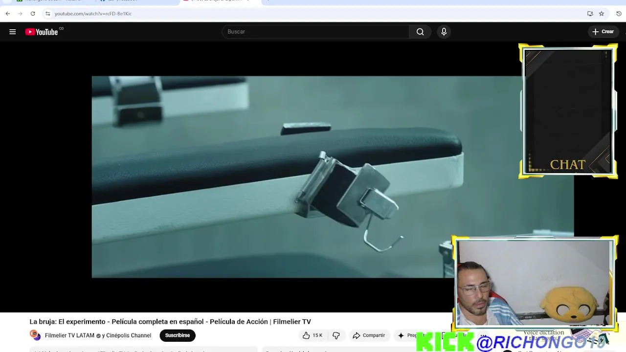This screenshot has width=626, height=352.
Task: Select the youtube.com URL in address bar
Action: [x=93, y=14]
